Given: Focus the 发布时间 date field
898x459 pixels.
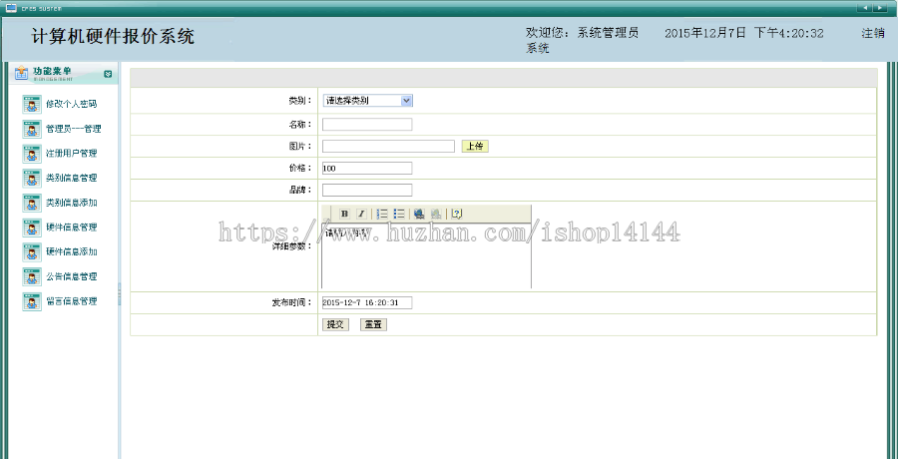Looking at the screenshot, I should point(367,302).
